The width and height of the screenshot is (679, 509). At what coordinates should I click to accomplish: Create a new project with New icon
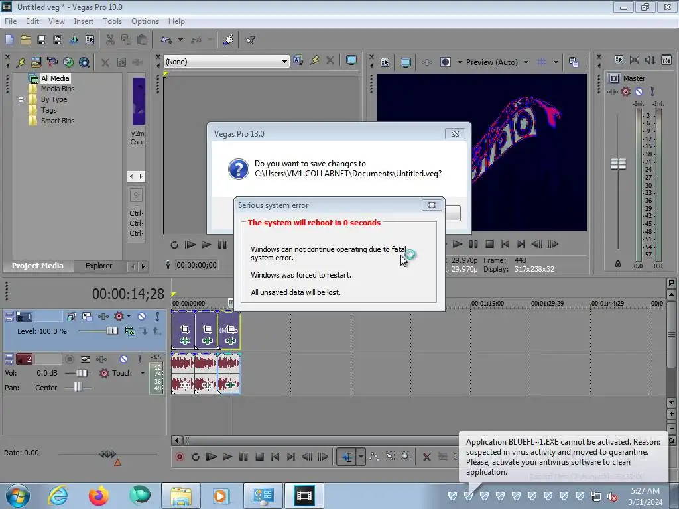click(9, 40)
